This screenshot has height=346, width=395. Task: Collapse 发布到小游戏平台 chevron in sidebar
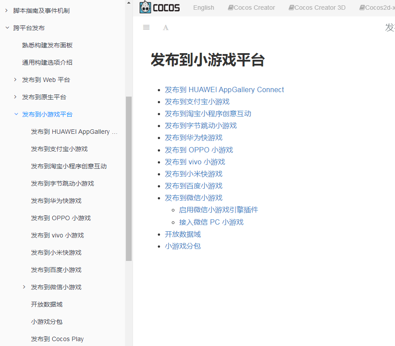click(16, 114)
